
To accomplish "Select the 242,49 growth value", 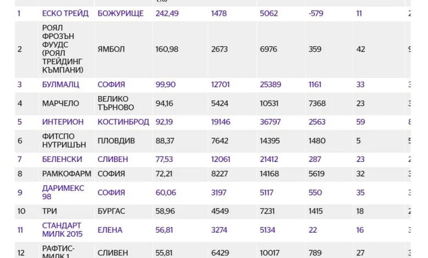I will click(x=167, y=13).
